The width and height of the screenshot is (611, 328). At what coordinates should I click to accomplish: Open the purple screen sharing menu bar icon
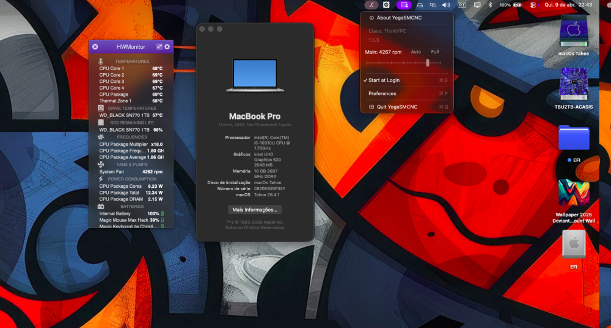point(404,5)
